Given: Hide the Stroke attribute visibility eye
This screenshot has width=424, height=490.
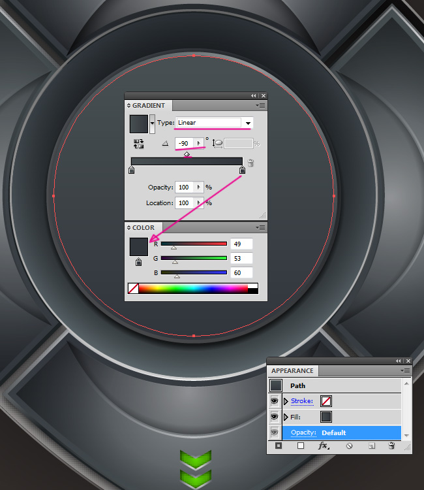Looking at the screenshot, I should pyautogui.click(x=275, y=401).
